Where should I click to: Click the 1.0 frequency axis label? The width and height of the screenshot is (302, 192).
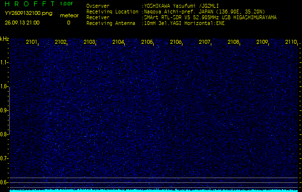[x=4, y=87]
